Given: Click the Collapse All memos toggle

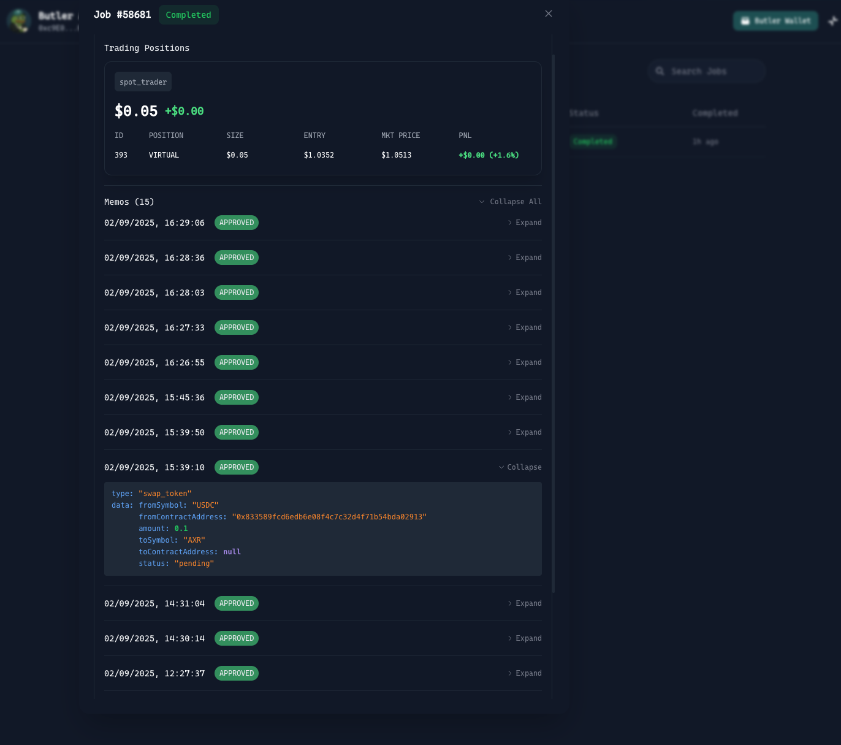Looking at the screenshot, I should (510, 202).
